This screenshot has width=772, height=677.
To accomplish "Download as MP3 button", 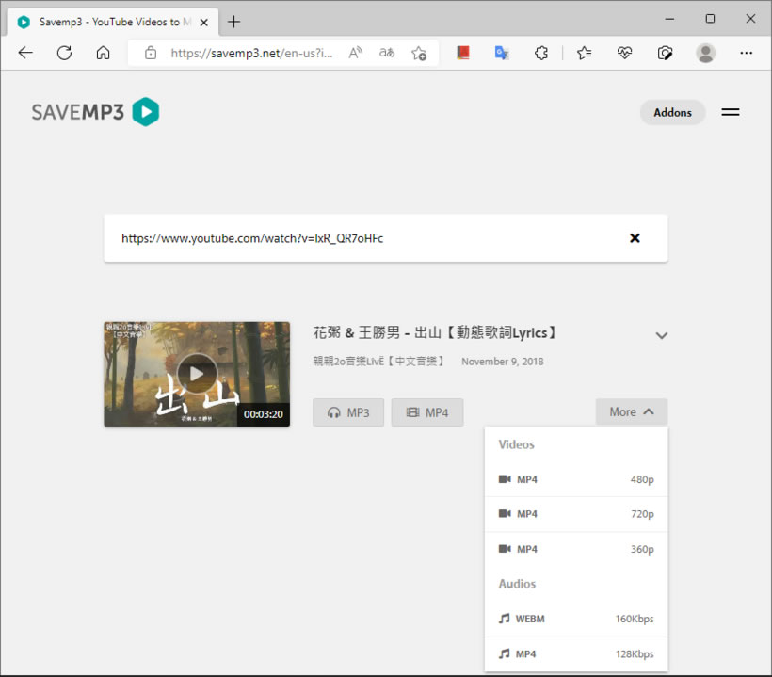I will (348, 412).
